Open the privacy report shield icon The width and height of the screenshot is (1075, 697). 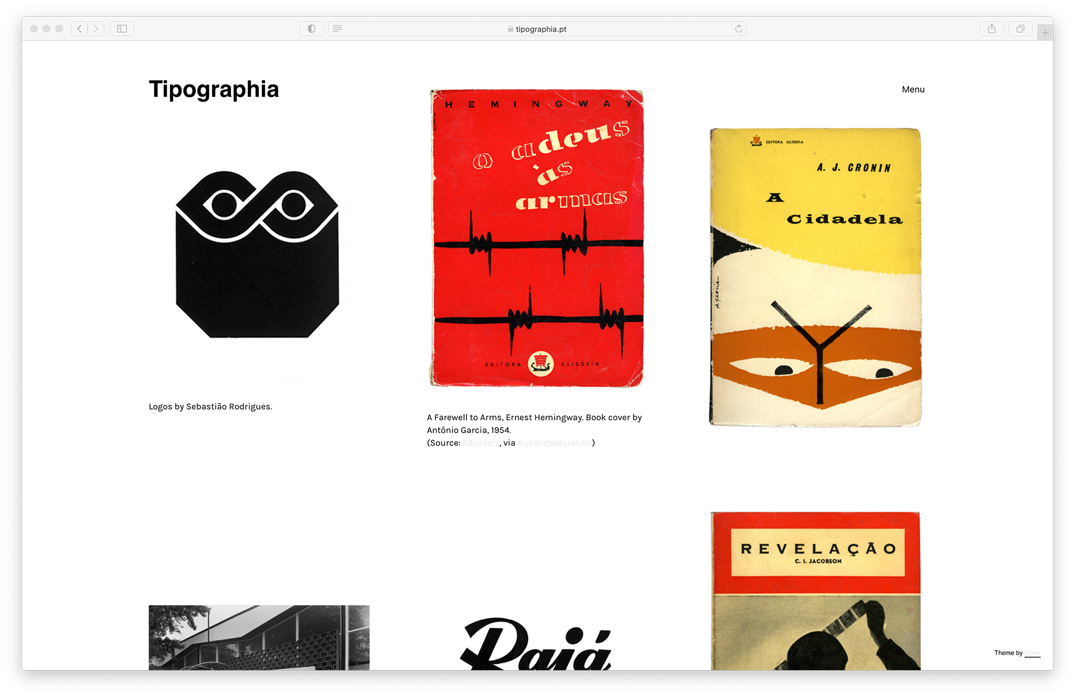pyautogui.click(x=311, y=29)
